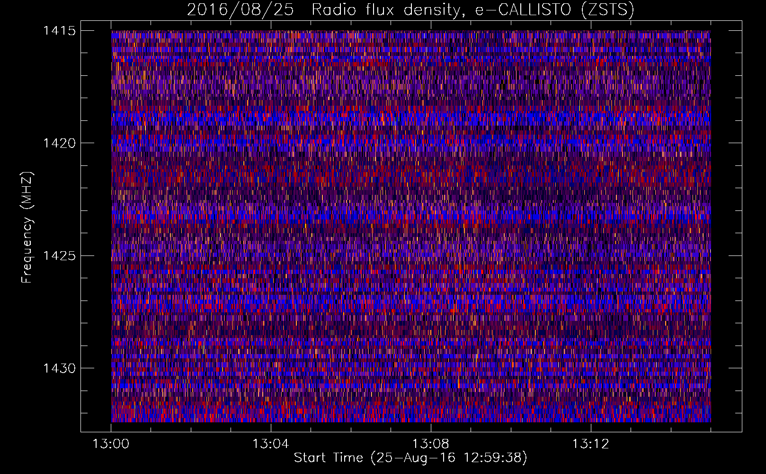Click the 1415 frequency tick label
766x474 pixels.
click(x=60, y=31)
